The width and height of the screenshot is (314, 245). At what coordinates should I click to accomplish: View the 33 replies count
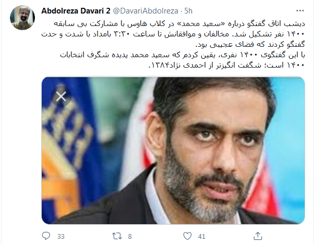pos(61,236)
